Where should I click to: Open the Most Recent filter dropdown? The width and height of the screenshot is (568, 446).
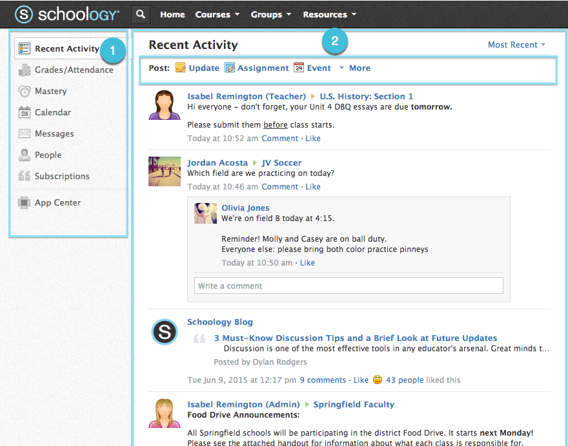pos(516,45)
